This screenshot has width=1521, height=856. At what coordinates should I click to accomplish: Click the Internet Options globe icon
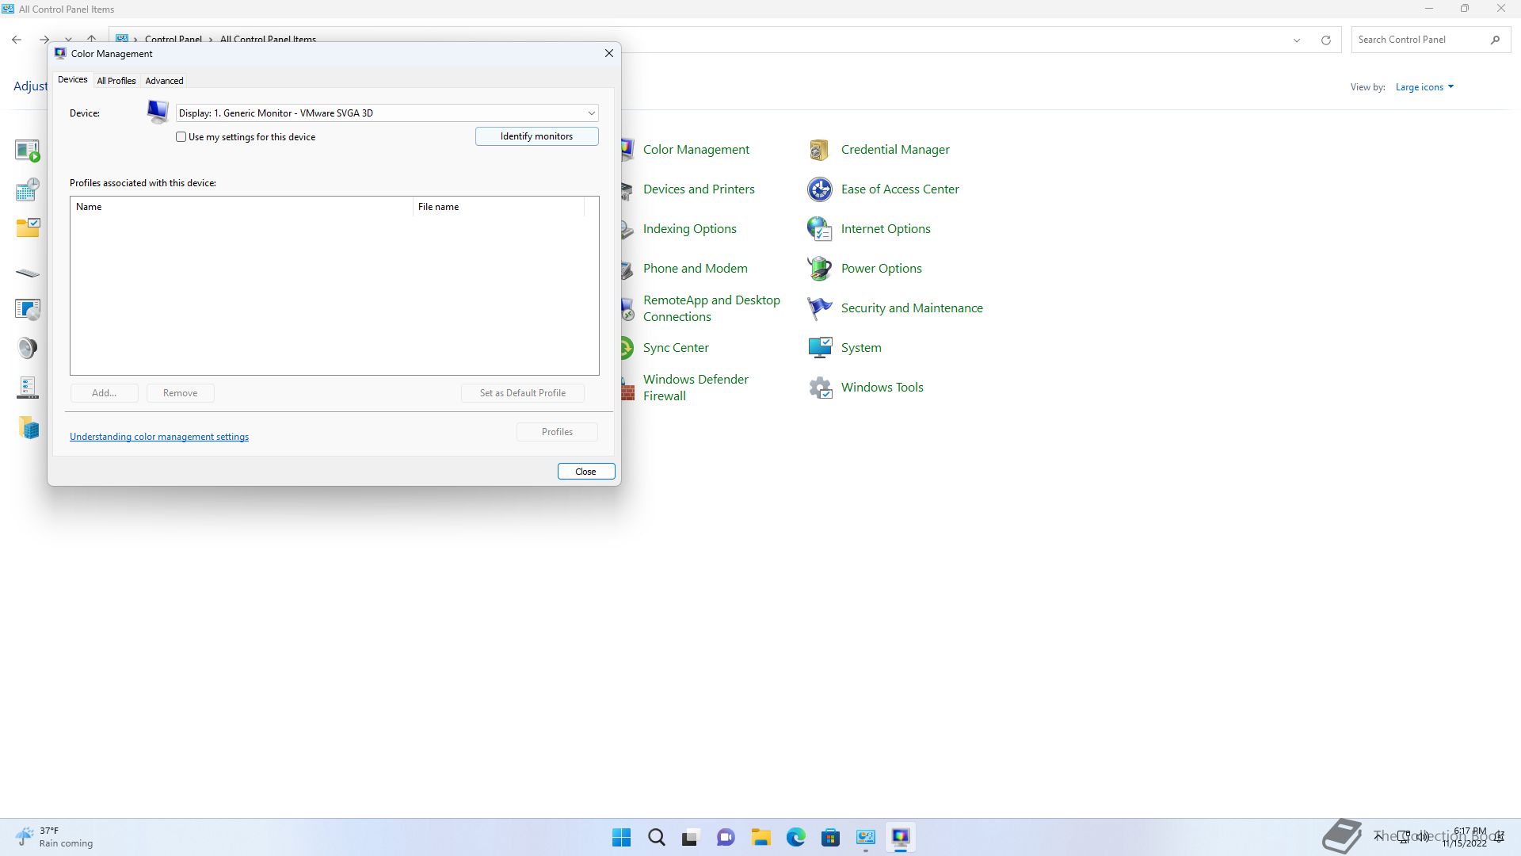(819, 228)
